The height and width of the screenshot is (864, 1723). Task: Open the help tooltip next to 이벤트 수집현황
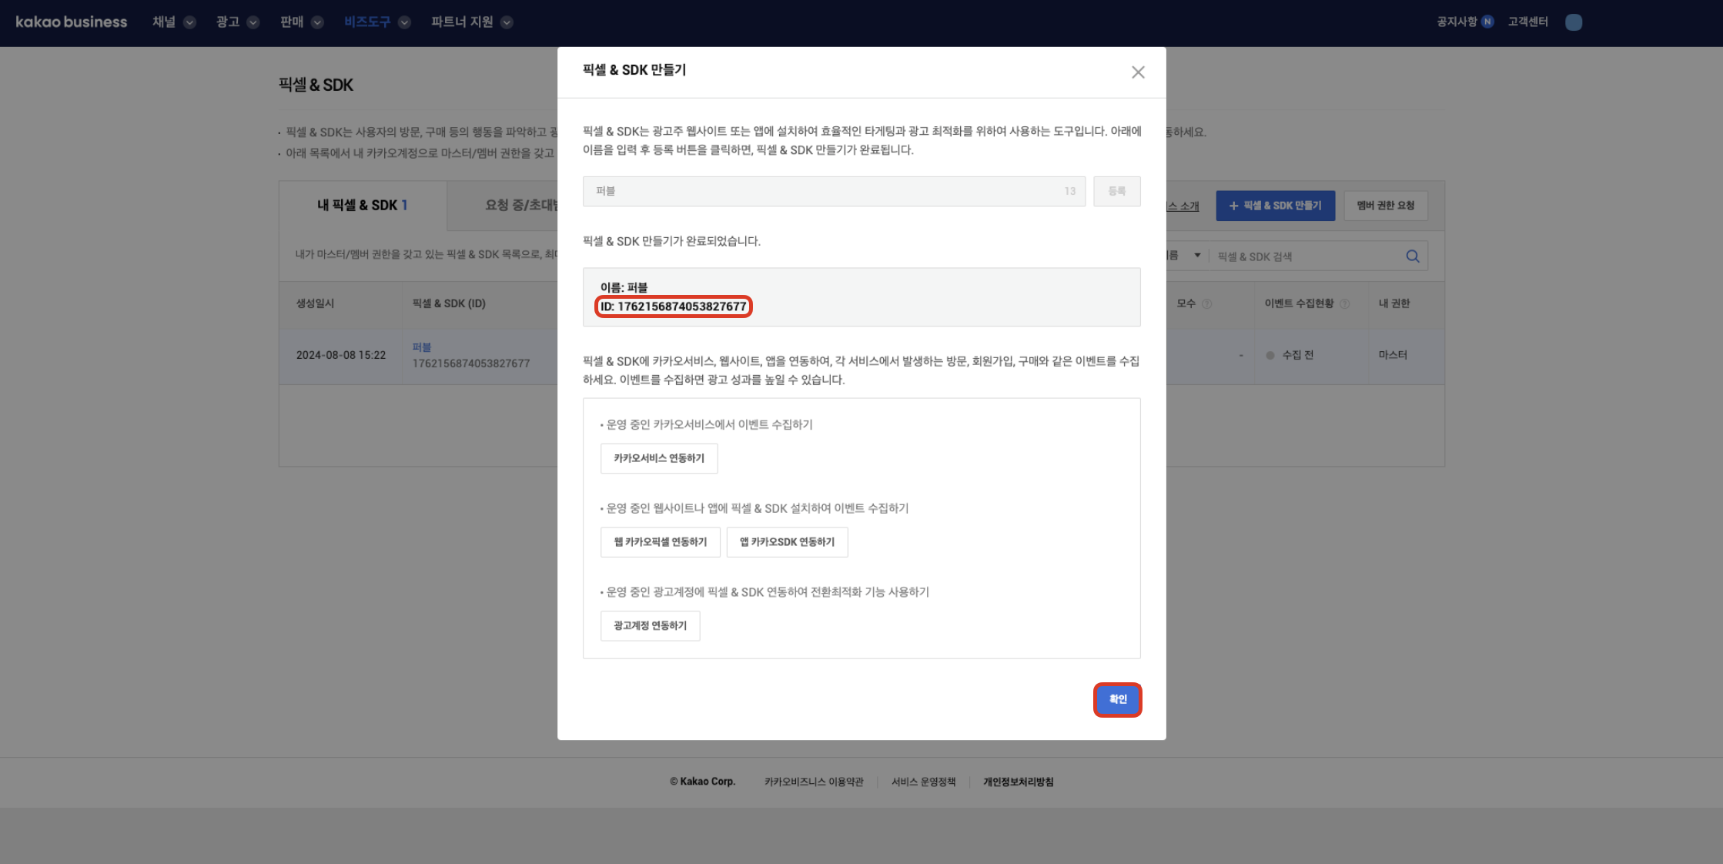1346,304
